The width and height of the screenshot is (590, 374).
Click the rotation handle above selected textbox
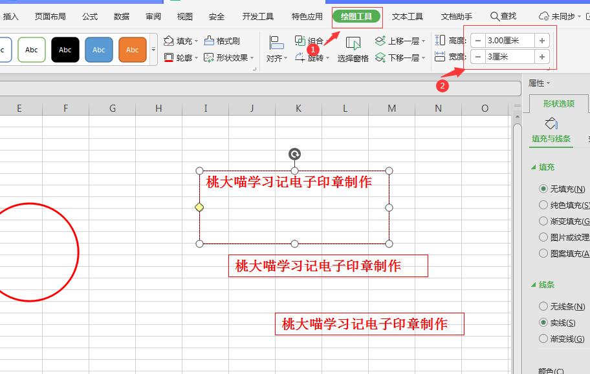coord(294,154)
